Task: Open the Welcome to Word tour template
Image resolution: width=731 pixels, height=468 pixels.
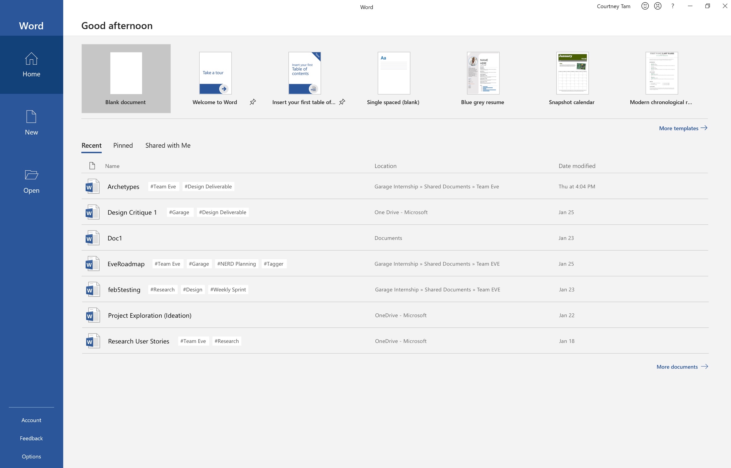Action: point(215,73)
